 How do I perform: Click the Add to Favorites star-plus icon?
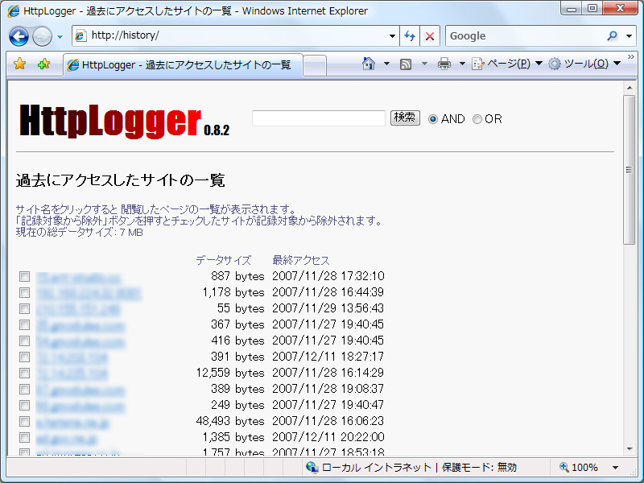click(x=43, y=64)
